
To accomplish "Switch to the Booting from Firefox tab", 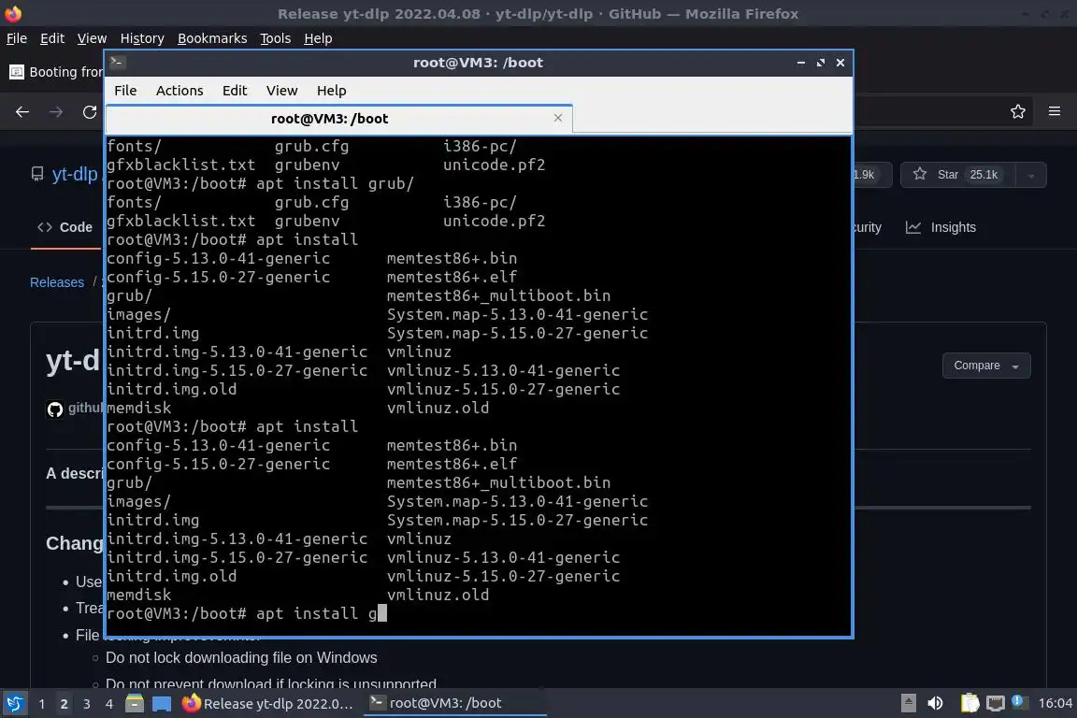I will pos(55,72).
